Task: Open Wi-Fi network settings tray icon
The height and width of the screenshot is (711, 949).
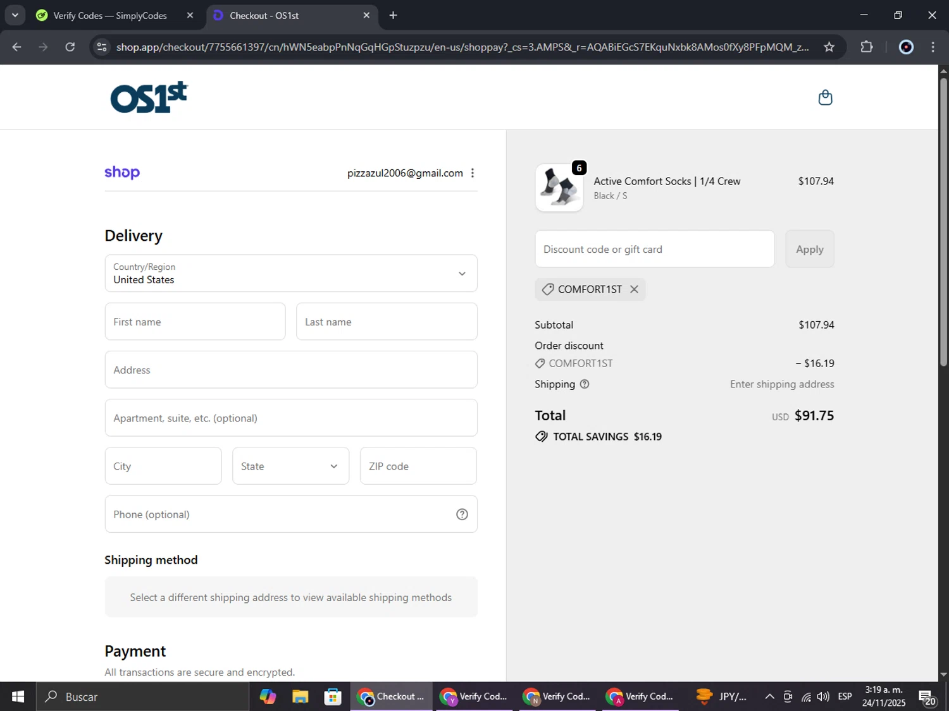Action: coord(806,696)
